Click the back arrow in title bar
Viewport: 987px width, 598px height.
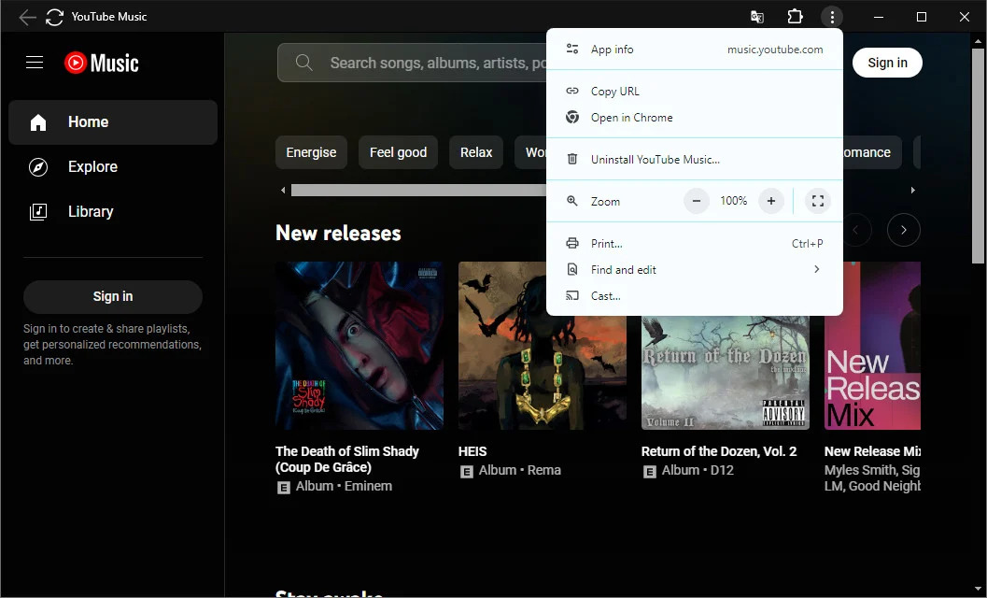(x=27, y=17)
